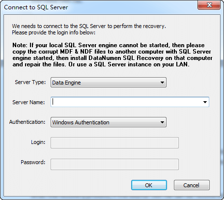
Task: Click the Cancel button
Action: click(x=192, y=185)
